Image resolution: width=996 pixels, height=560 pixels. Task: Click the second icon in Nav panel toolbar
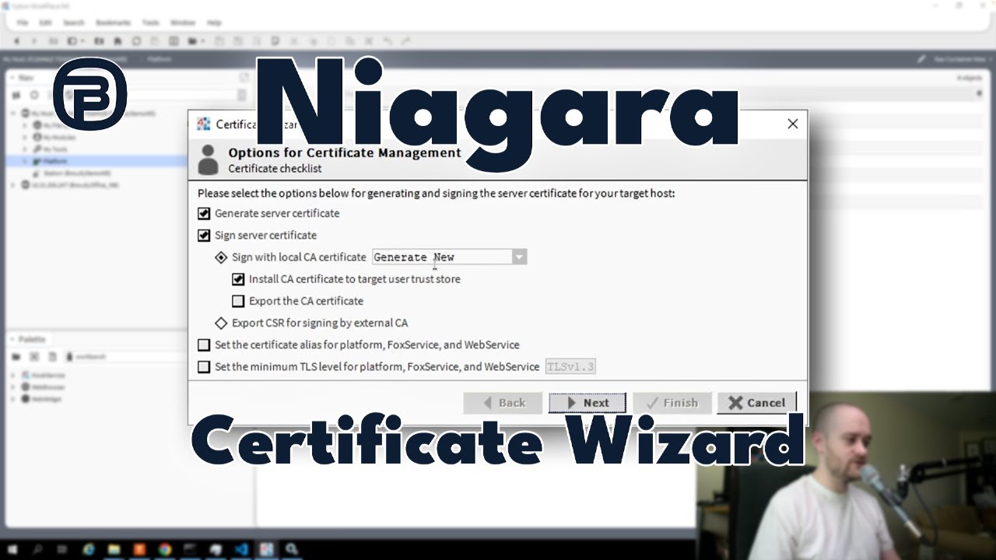34,95
